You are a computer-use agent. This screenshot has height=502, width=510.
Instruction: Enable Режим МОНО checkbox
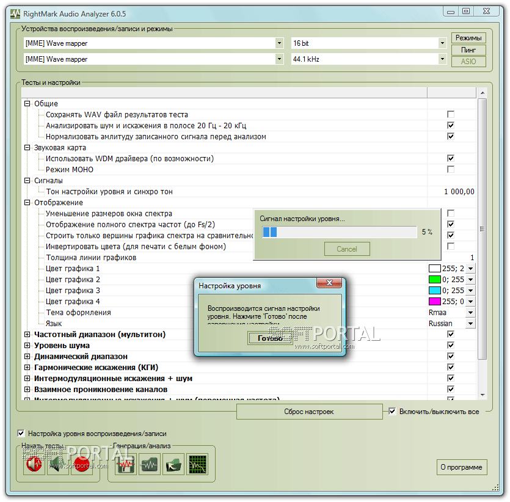click(451, 169)
